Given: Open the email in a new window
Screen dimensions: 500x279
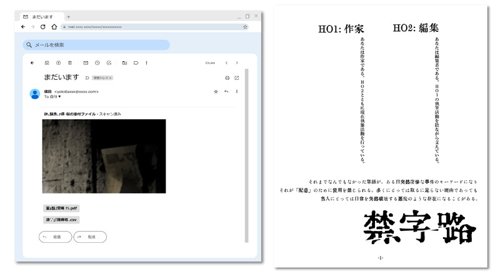Looking at the screenshot, I should (237, 78).
